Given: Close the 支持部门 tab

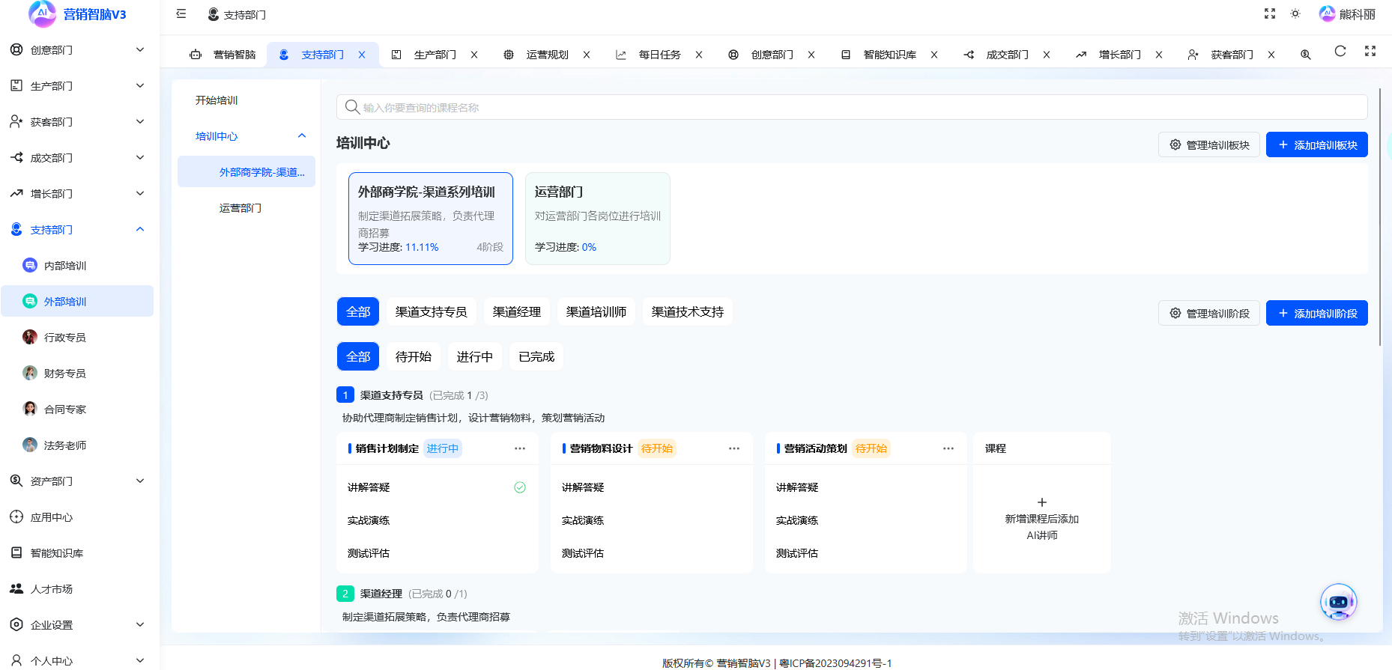Looking at the screenshot, I should point(362,55).
